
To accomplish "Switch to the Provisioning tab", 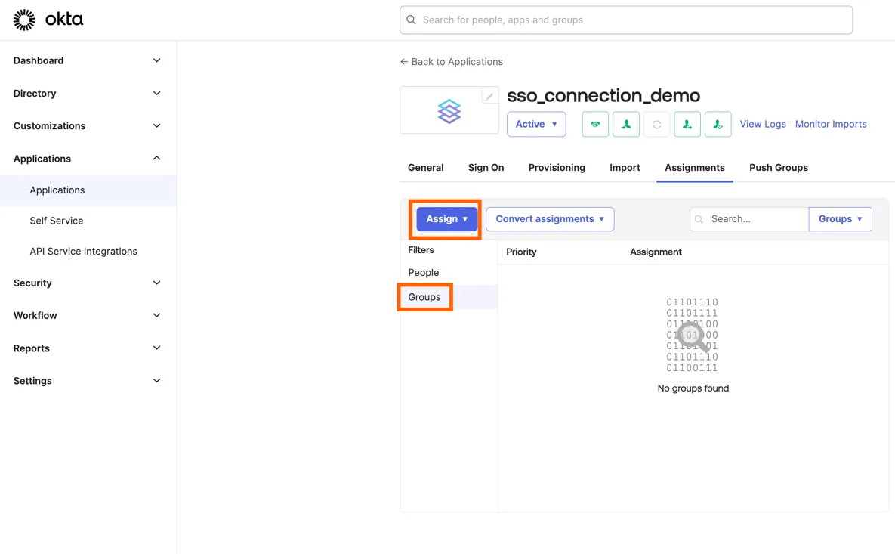I will [557, 167].
